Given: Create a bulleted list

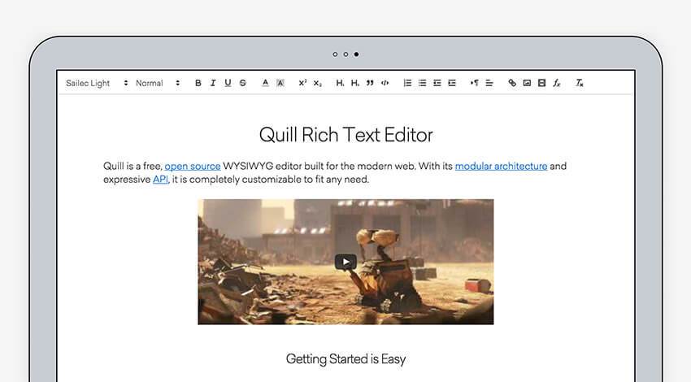Looking at the screenshot, I should [x=422, y=83].
